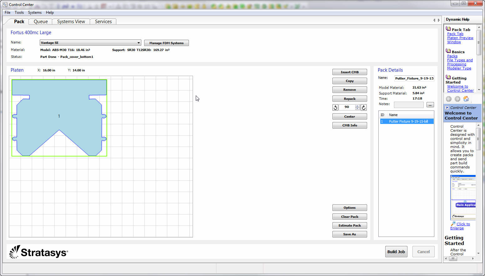Switch to the Queue tab
This screenshot has height=276, width=485.
tap(41, 22)
